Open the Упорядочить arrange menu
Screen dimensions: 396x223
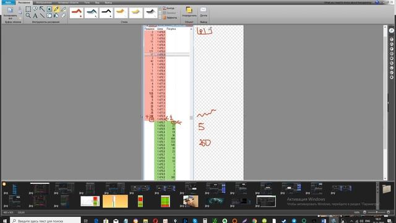click(189, 12)
